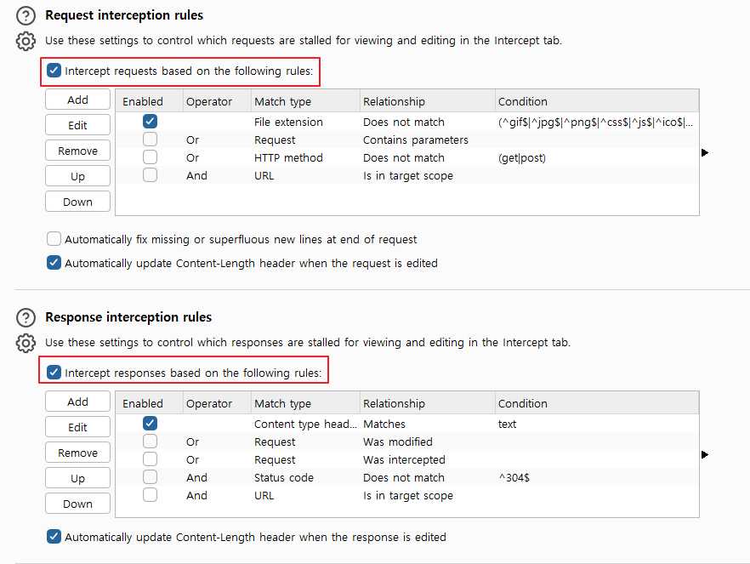Disable the File extension request rule
Screen dimensions: 750x564
pos(150,122)
